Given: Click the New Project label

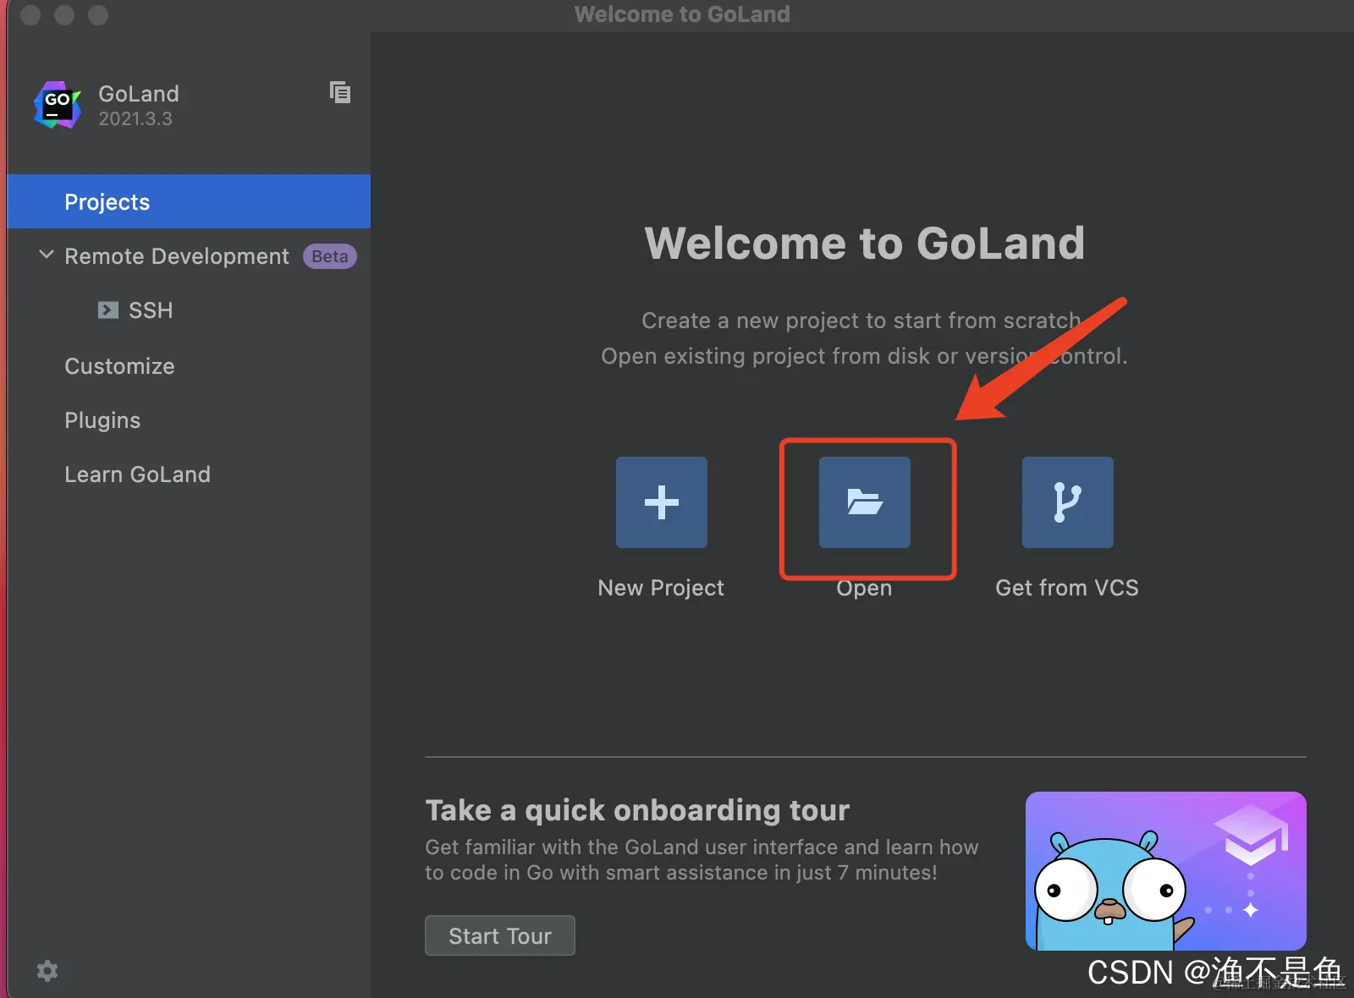Looking at the screenshot, I should coord(661,588).
